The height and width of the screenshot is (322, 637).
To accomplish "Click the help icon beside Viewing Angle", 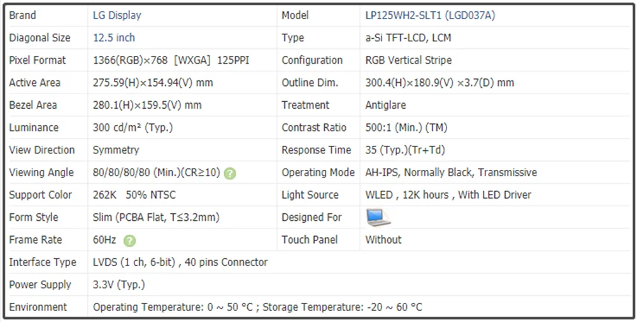I will 230,173.
